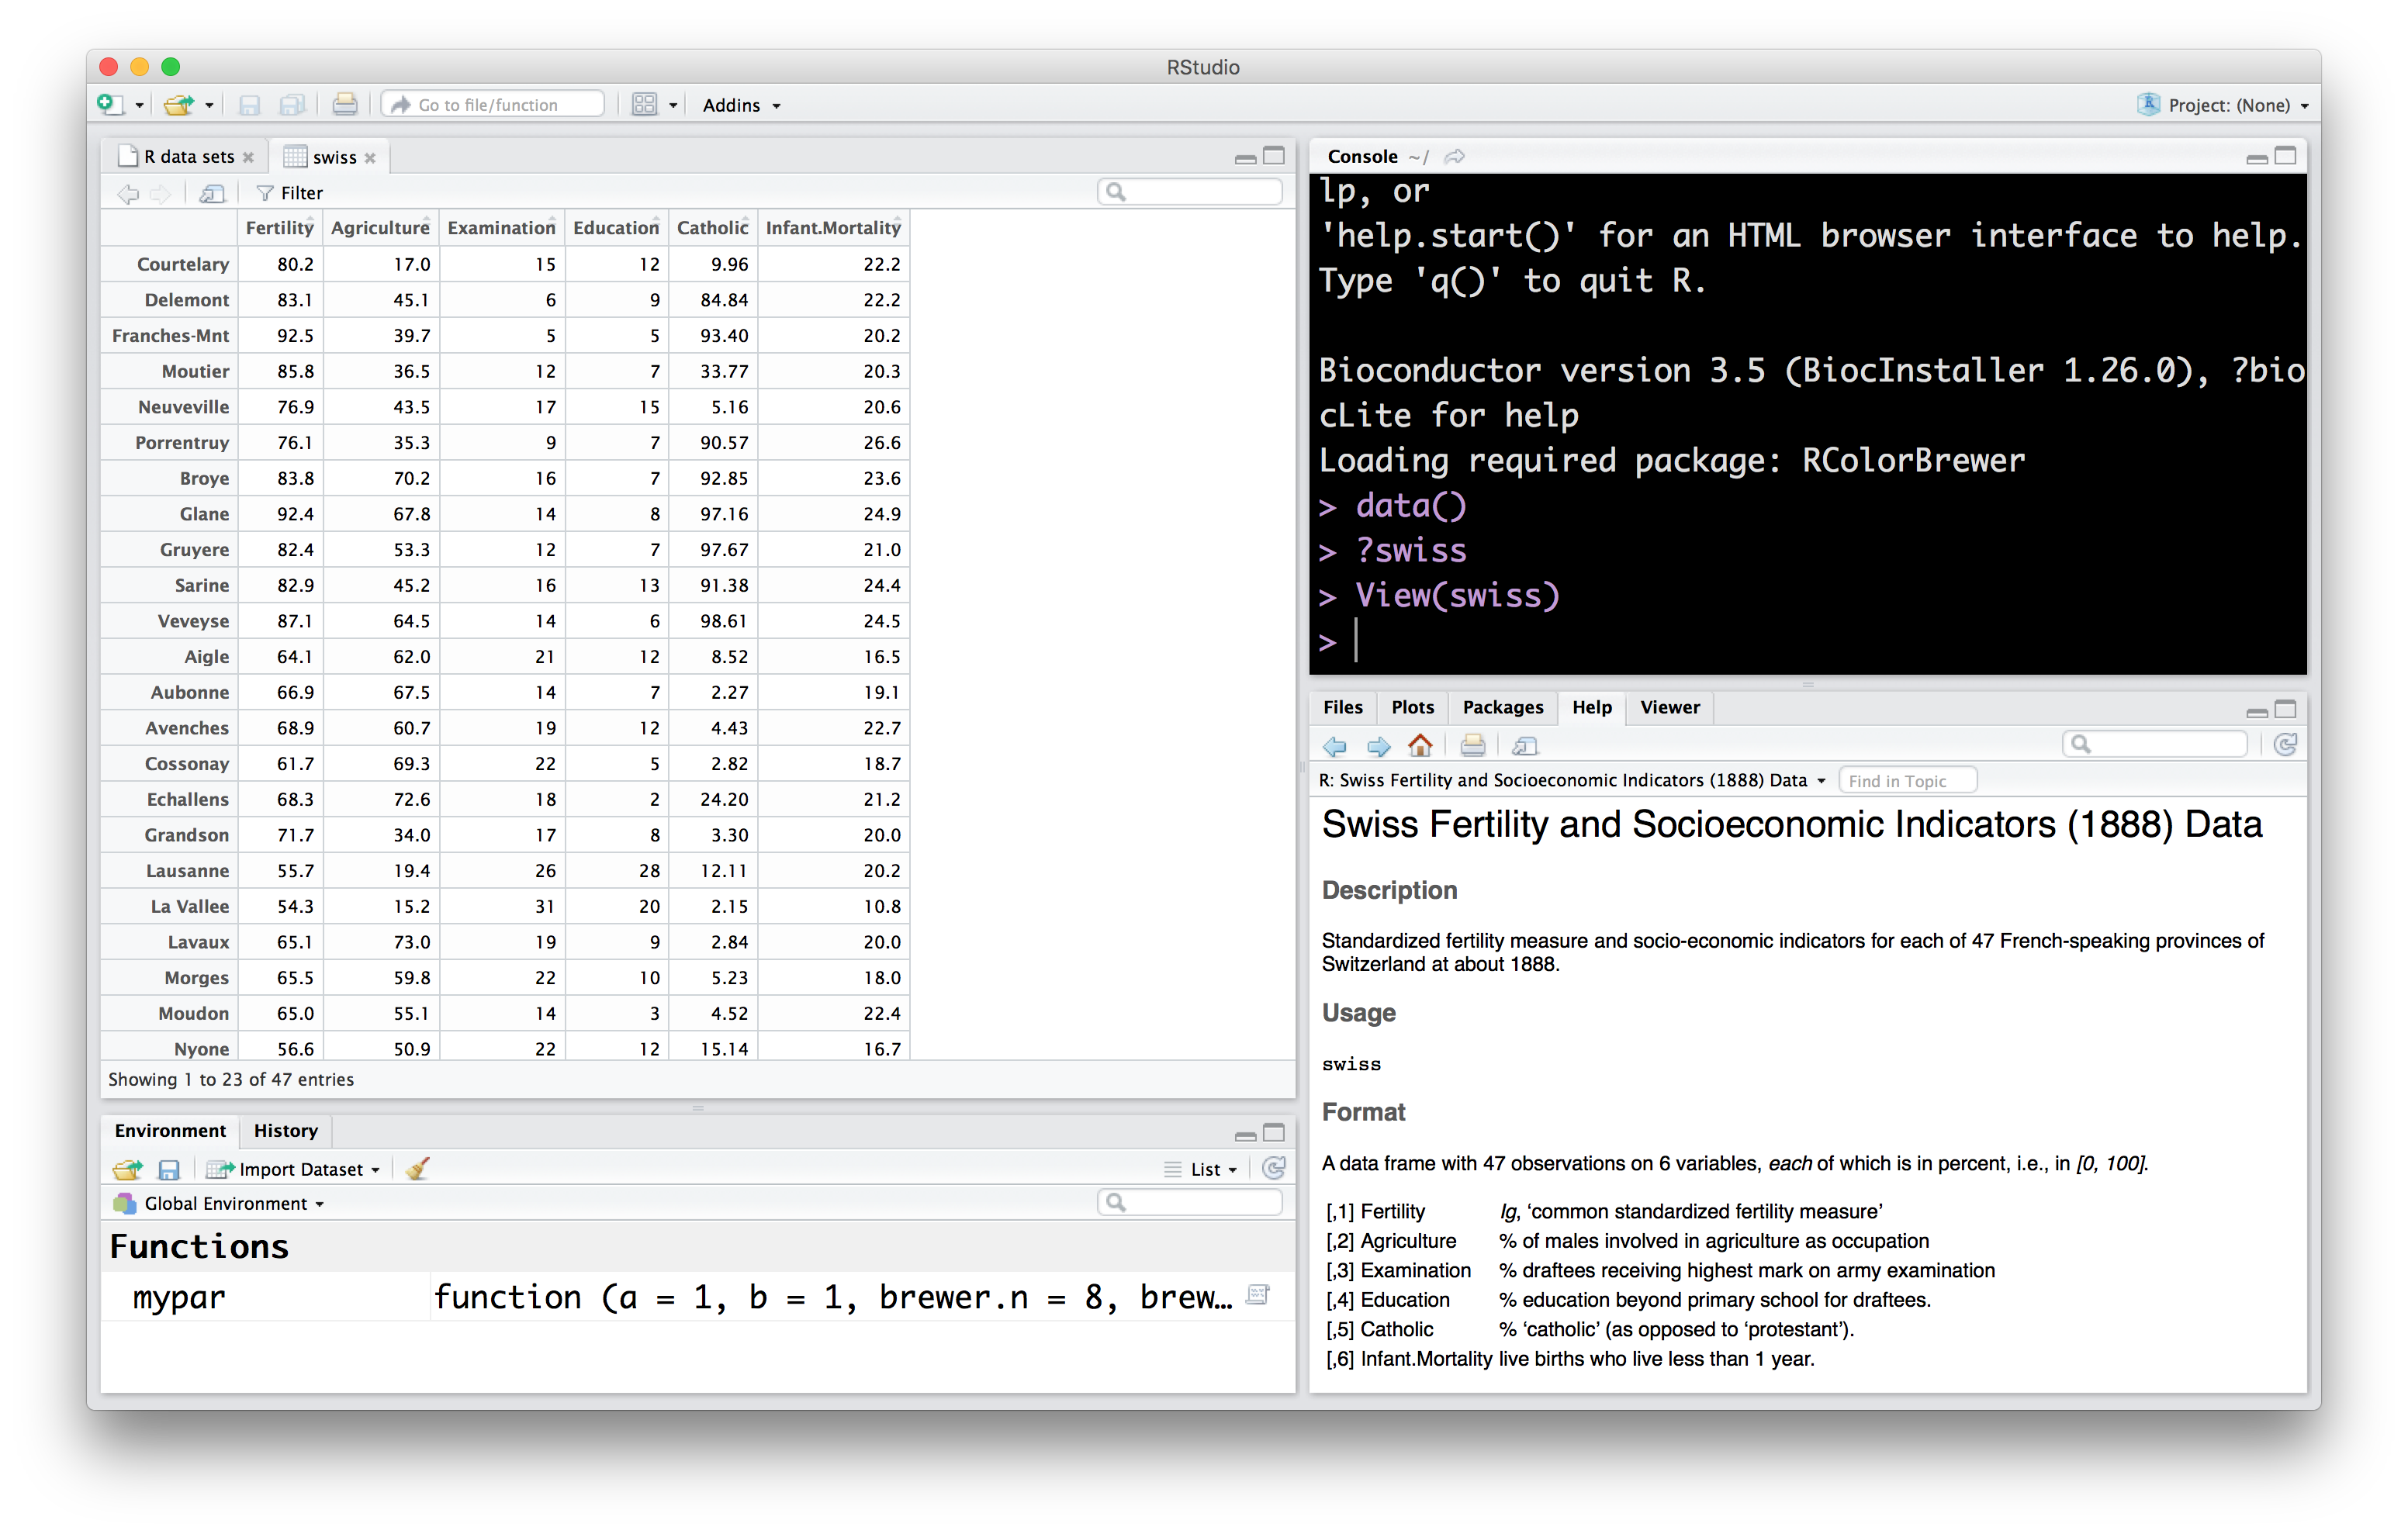This screenshot has height=1534, width=2408.
Task: Click the Lausanne row name
Action: [187, 871]
